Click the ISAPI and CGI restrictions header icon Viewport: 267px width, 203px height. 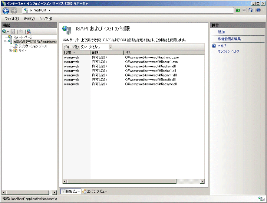[x=67, y=30]
